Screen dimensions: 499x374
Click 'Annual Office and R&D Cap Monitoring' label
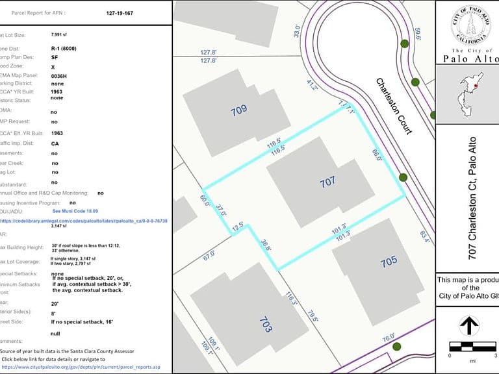pyautogui.click(x=44, y=193)
